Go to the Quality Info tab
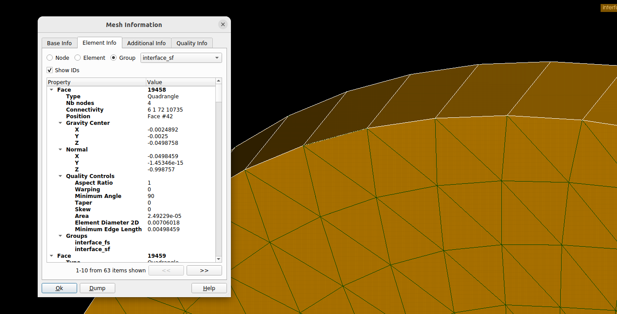The image size is (617, 314). 191,43
